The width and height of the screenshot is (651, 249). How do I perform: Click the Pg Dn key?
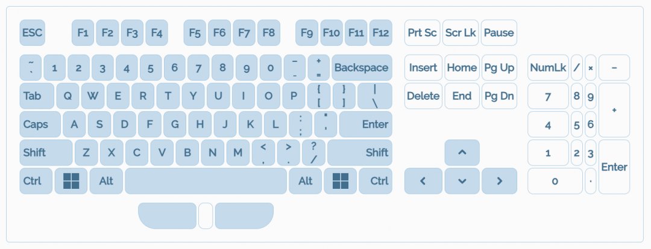pos(500,96)
